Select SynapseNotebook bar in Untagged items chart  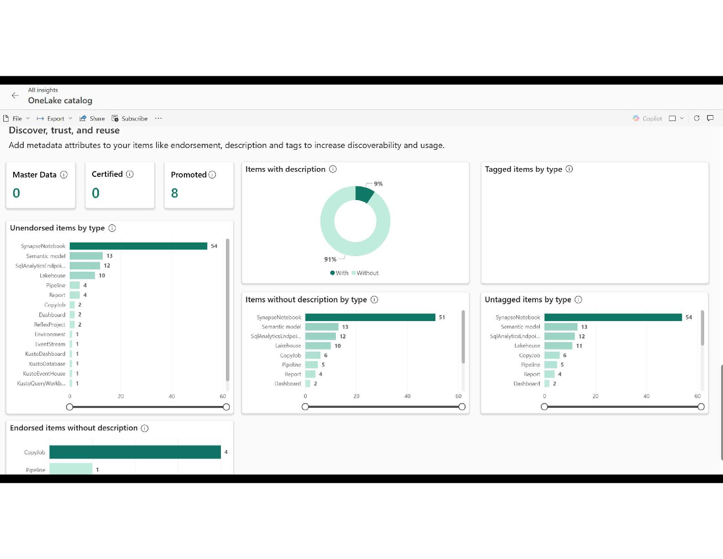click(x=613, y=317)
